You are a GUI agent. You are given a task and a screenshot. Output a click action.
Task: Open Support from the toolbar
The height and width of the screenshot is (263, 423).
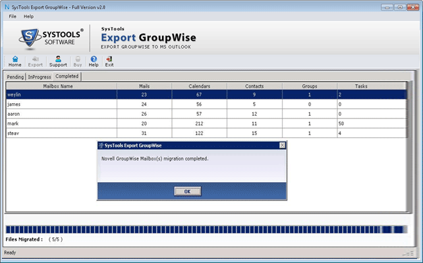(x=58, y=61)
